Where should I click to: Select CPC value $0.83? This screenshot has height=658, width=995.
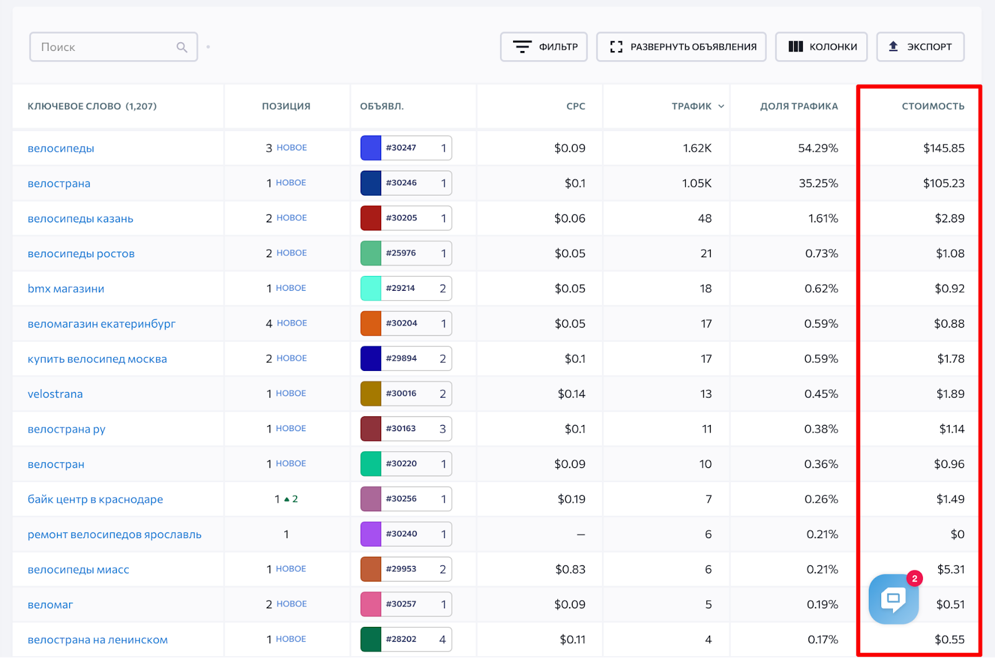pyautogui.click(x=570, y=570)
